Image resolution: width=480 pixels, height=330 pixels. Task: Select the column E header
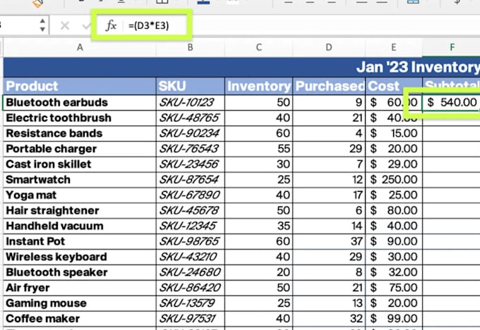tap(393, 47)
